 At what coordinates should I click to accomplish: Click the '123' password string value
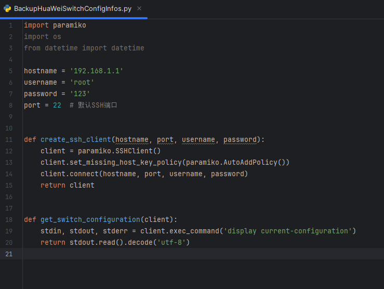coord(80,94)
